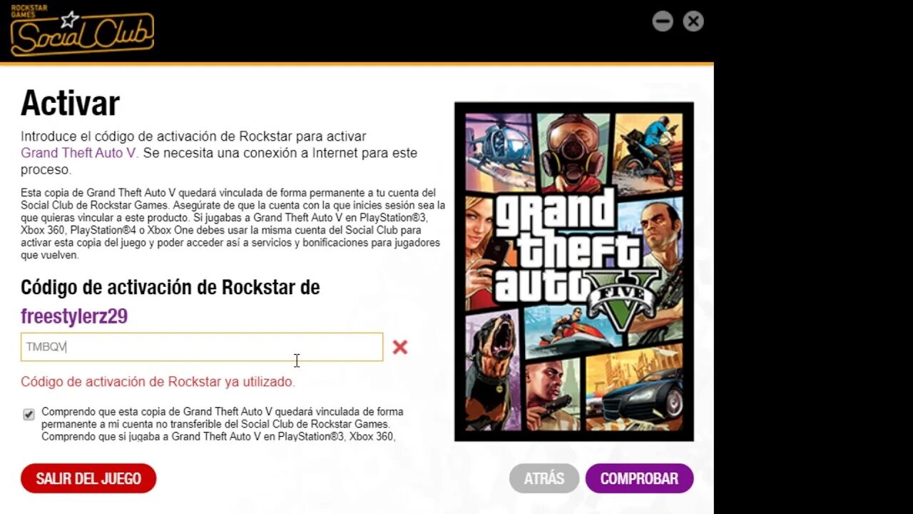Close the Social Club activation window
Screen dimensions: 913x514
click(693, 21)
